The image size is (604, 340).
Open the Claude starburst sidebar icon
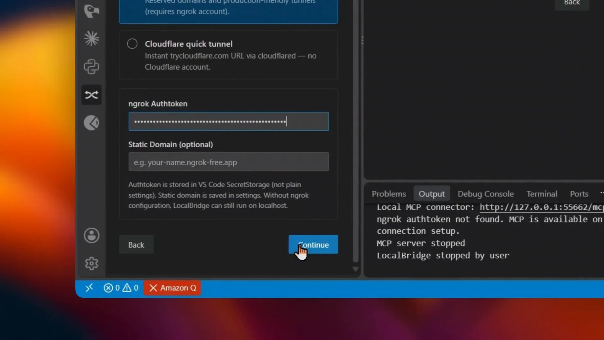tap(92, 39)
